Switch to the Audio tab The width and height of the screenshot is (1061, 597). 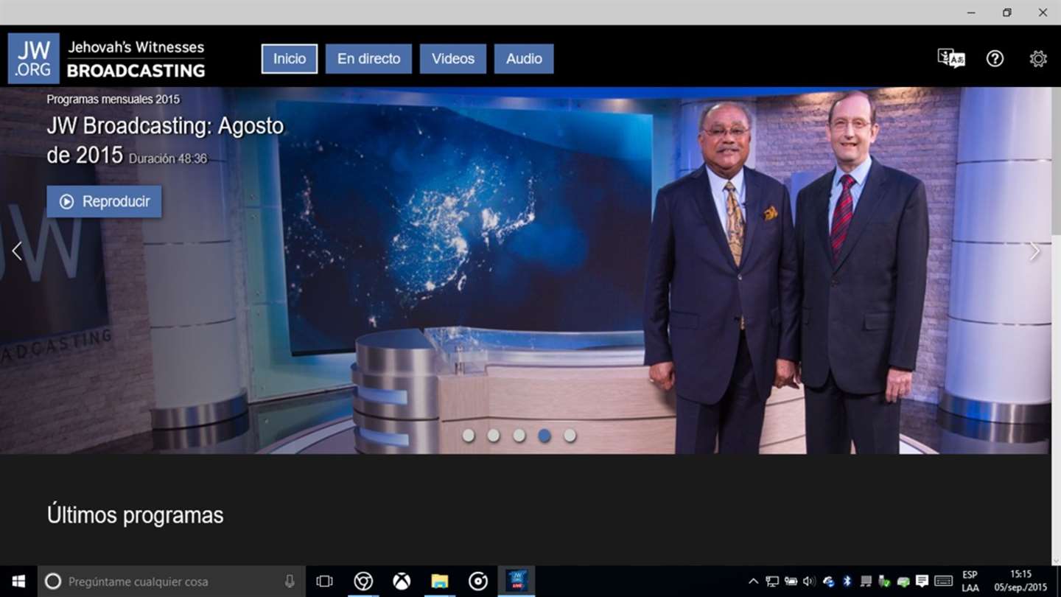click(524, 59)
